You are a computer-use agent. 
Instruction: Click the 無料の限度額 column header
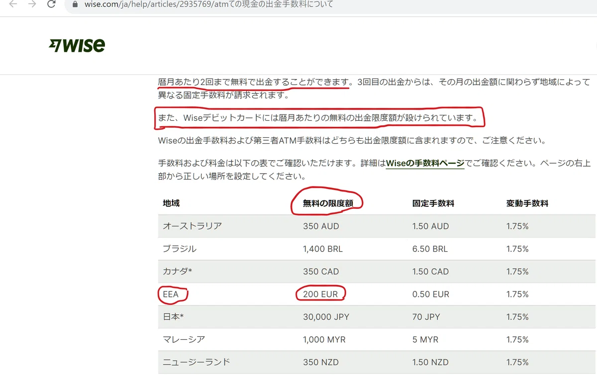(x=328, y=203)
